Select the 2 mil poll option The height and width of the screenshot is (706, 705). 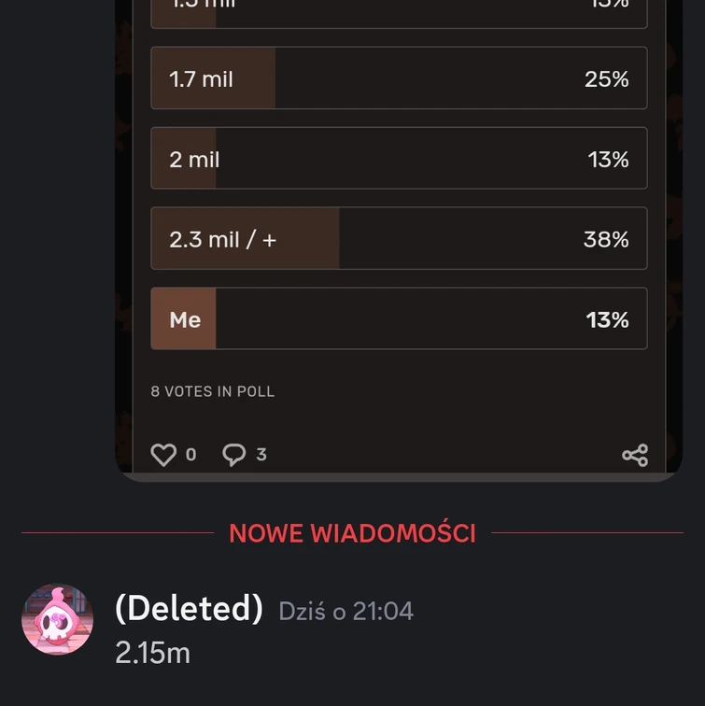pos(399,159)
